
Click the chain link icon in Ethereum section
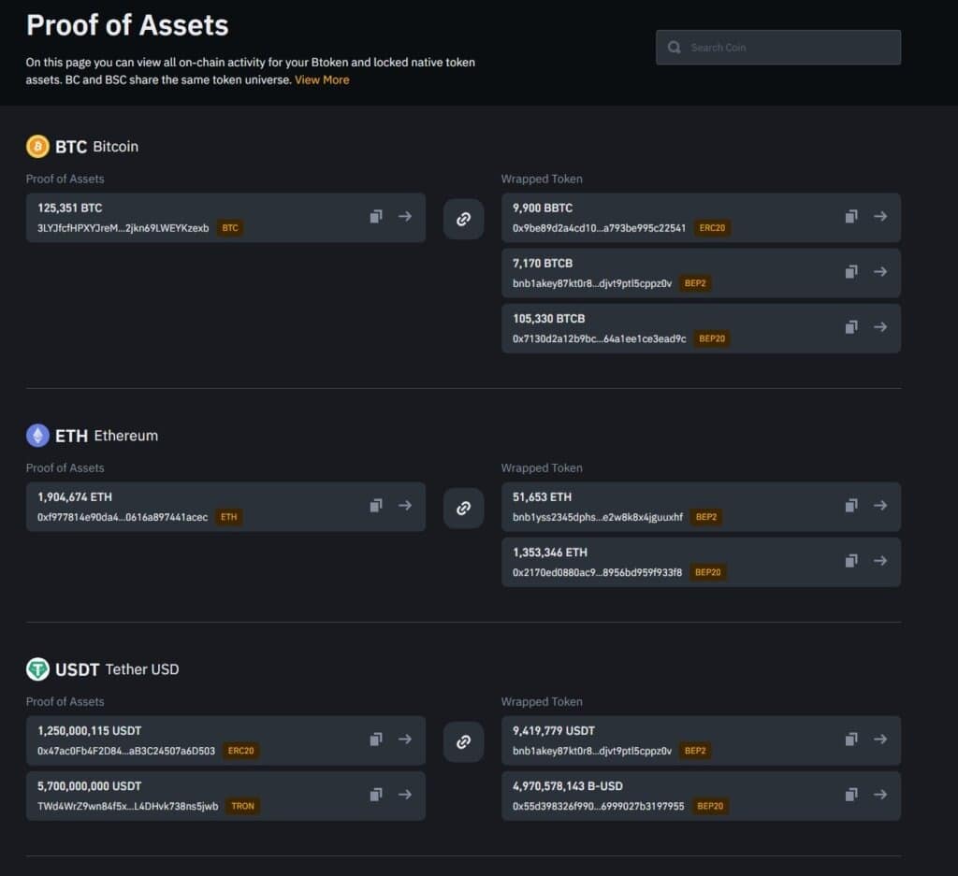[x=463, y=508]
